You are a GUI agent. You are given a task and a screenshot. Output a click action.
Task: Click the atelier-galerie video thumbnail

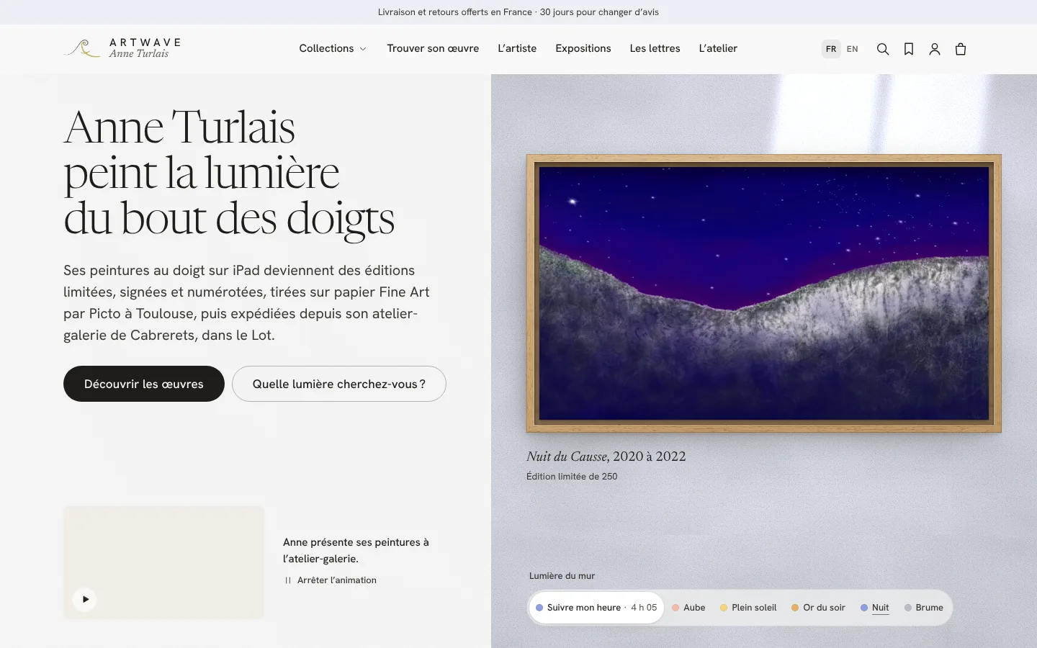[163, 562]
